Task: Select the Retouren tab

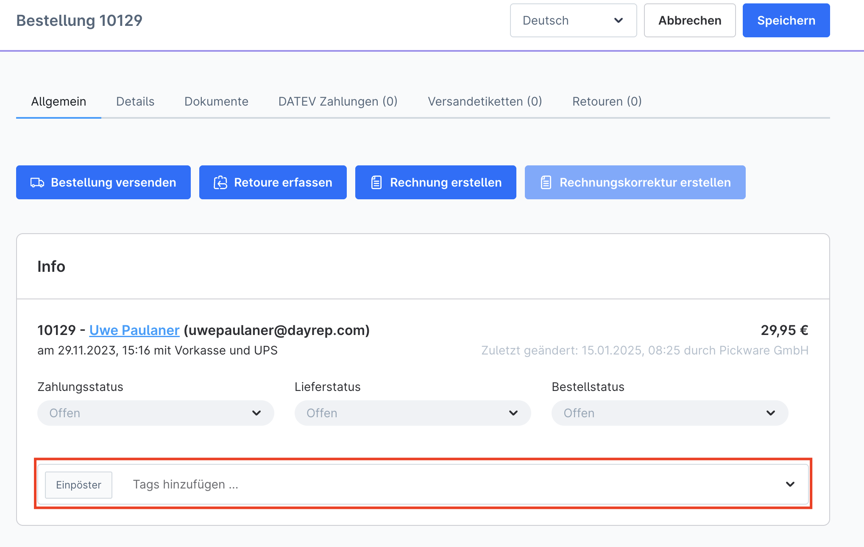Action: coord(607,102)
